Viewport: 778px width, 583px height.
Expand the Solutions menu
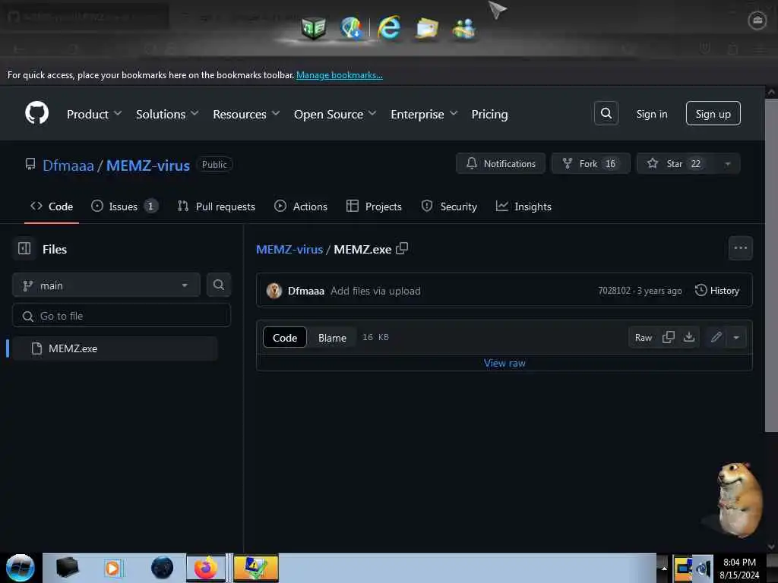click(x=167, y=114)
